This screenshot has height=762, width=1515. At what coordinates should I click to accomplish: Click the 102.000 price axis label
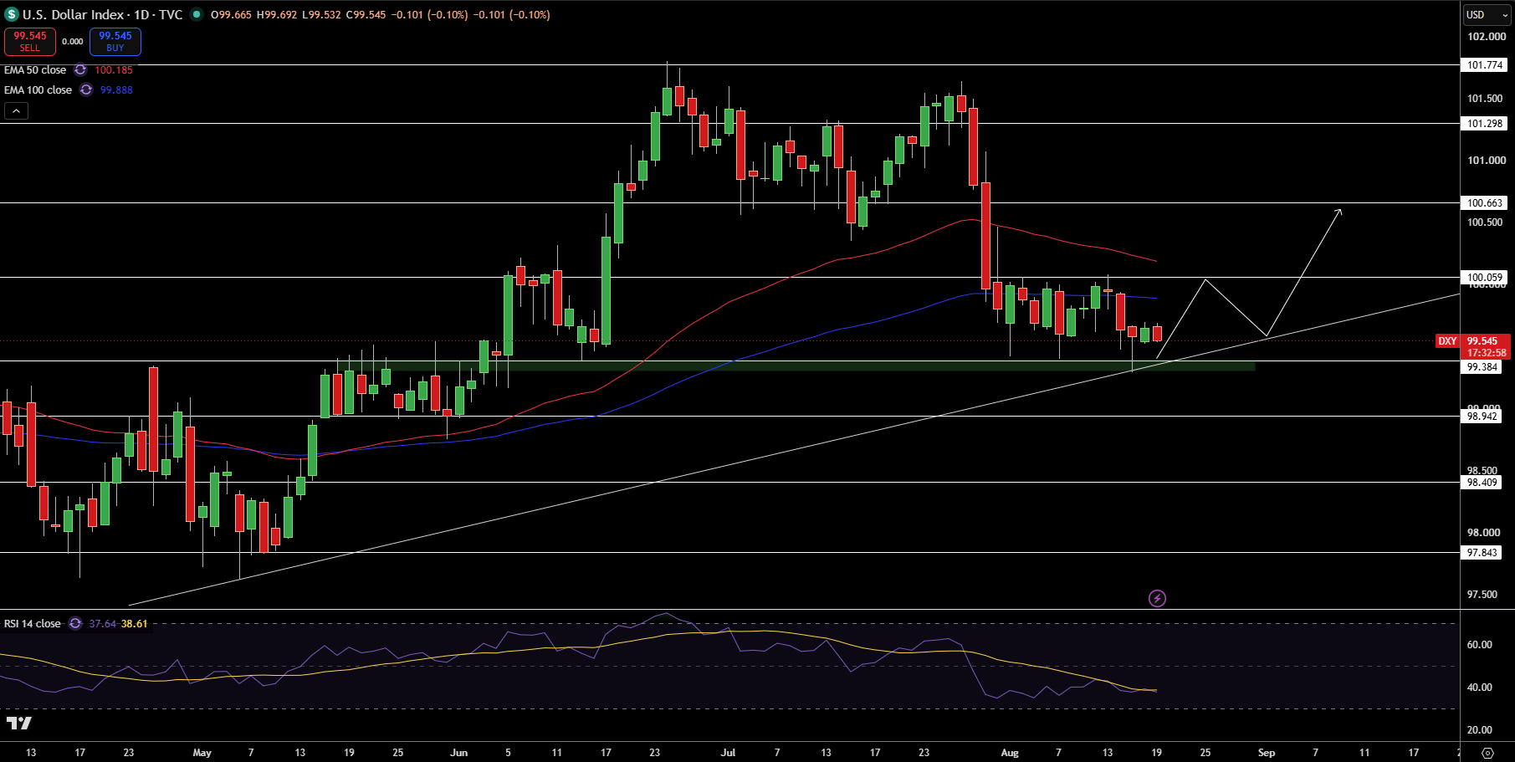pyautogui.click(x=1487, y=37)
